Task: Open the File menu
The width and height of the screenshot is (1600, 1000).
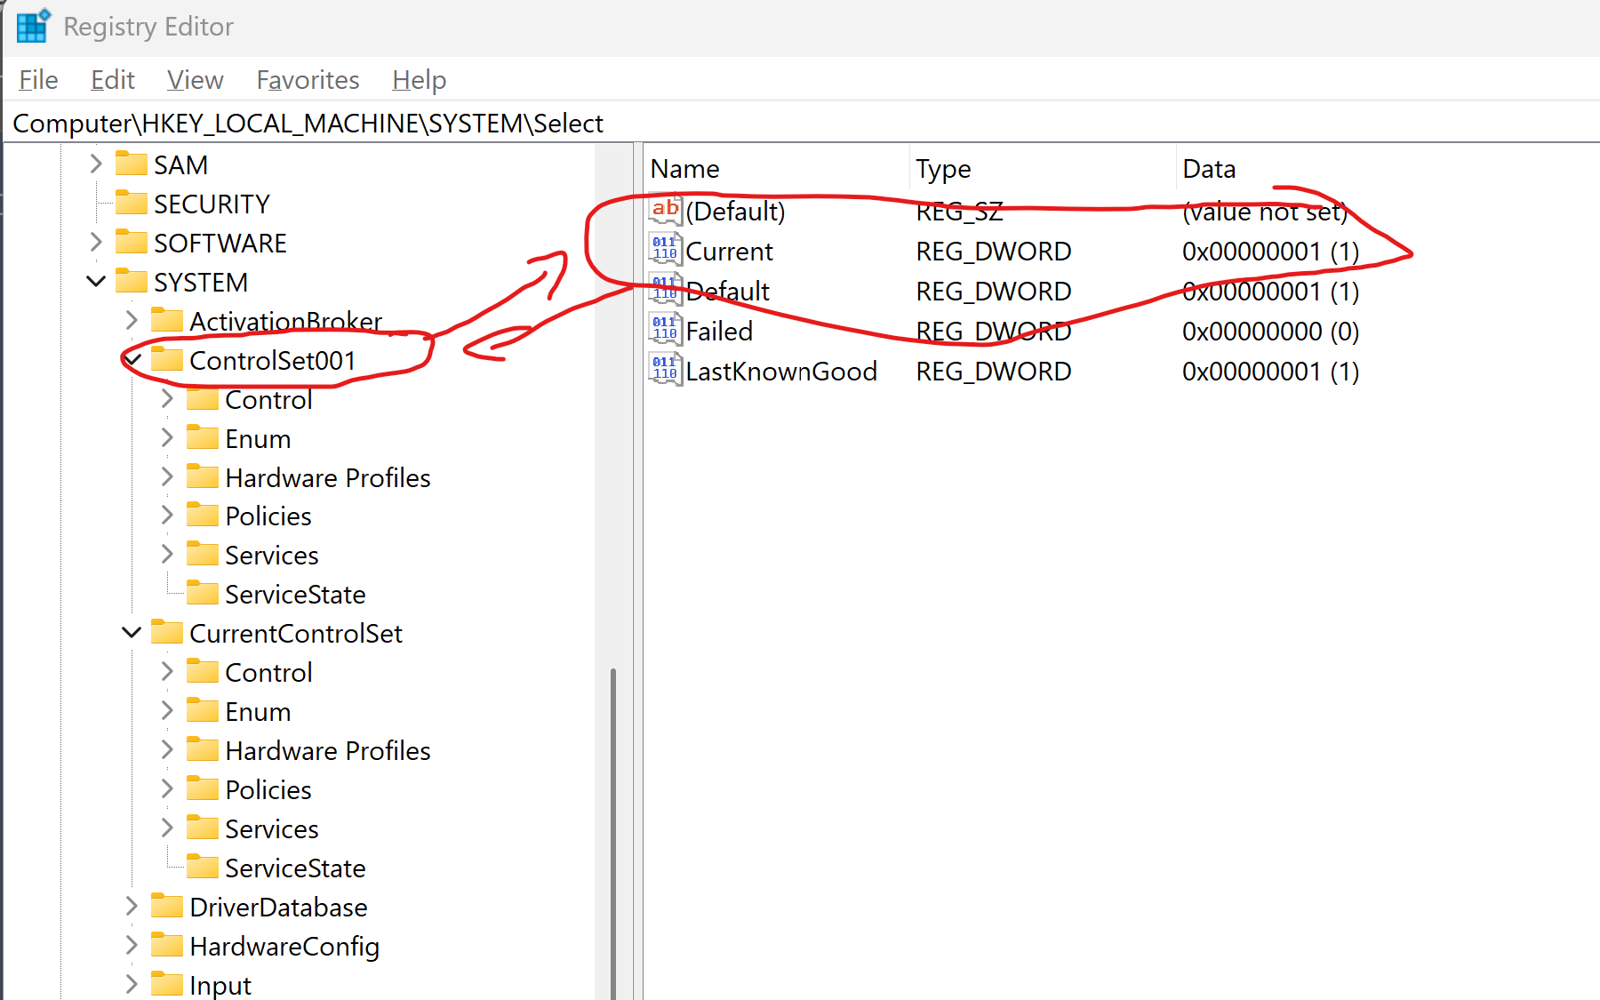Action: pos(37,79)
